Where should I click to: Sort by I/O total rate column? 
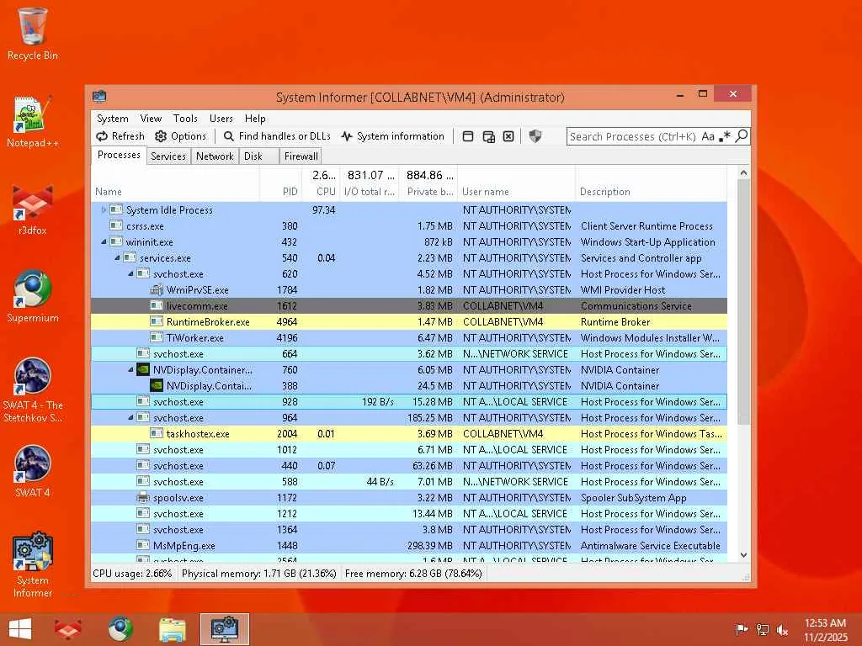point(370,183)
